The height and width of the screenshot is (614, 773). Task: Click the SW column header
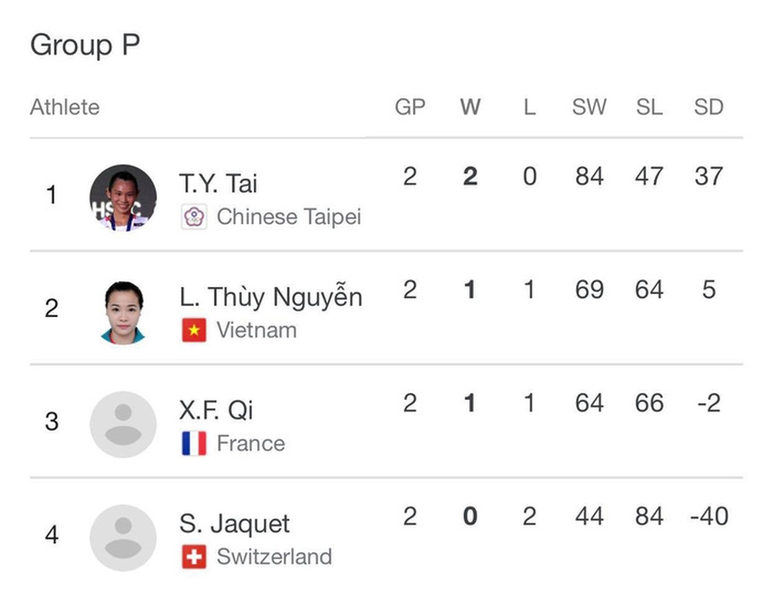pyautogui.click(x=589, y=107)
